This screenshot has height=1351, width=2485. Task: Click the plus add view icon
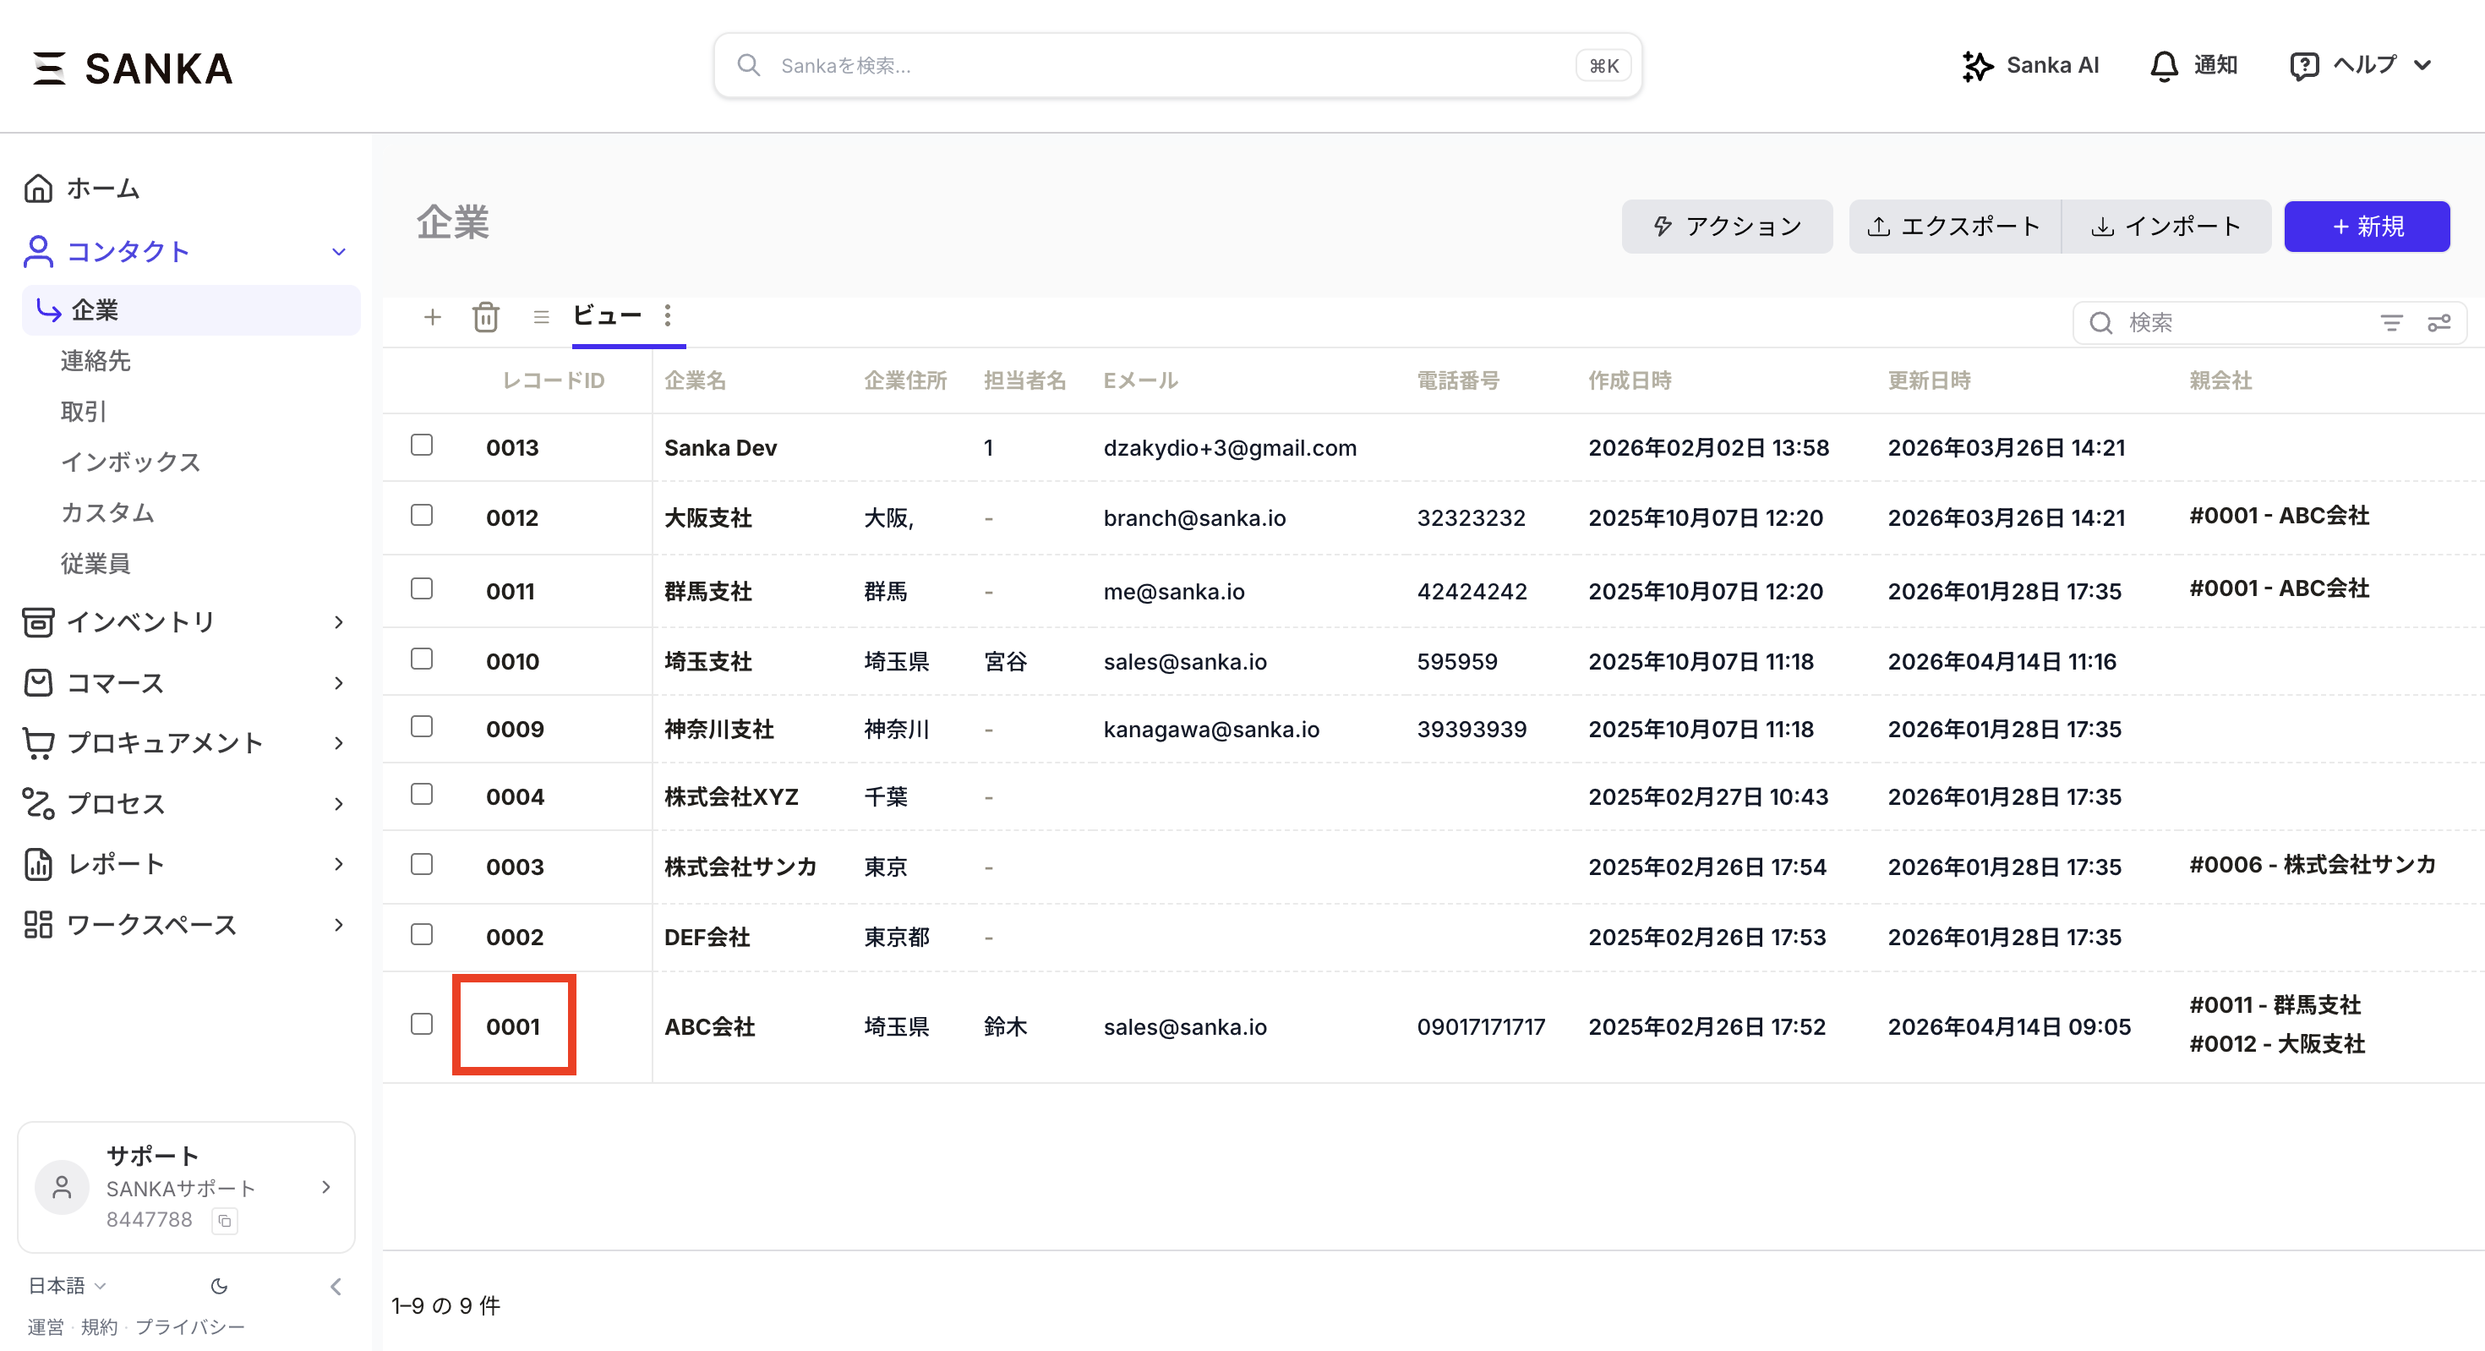coord(432,316)
